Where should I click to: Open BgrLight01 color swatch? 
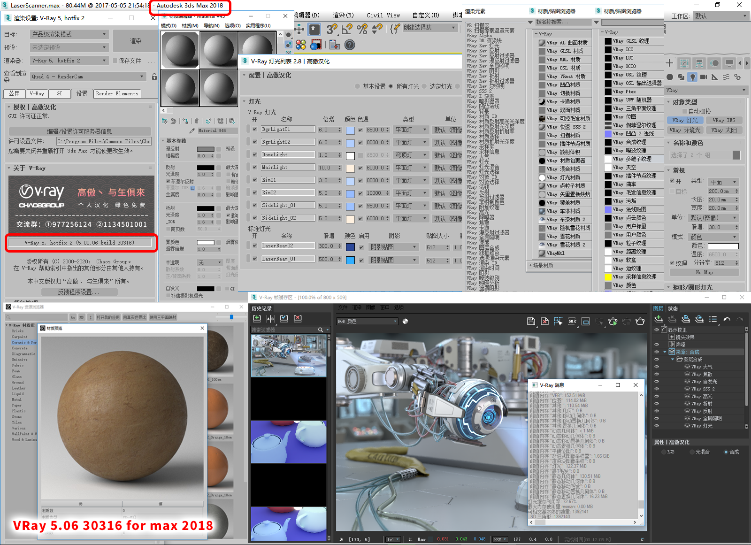pos(350,130)
